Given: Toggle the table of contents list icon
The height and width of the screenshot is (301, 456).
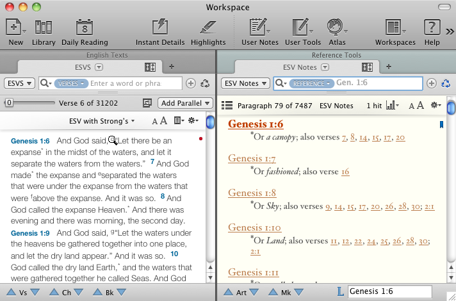Looking at the screenshot, I should point(227,105).
